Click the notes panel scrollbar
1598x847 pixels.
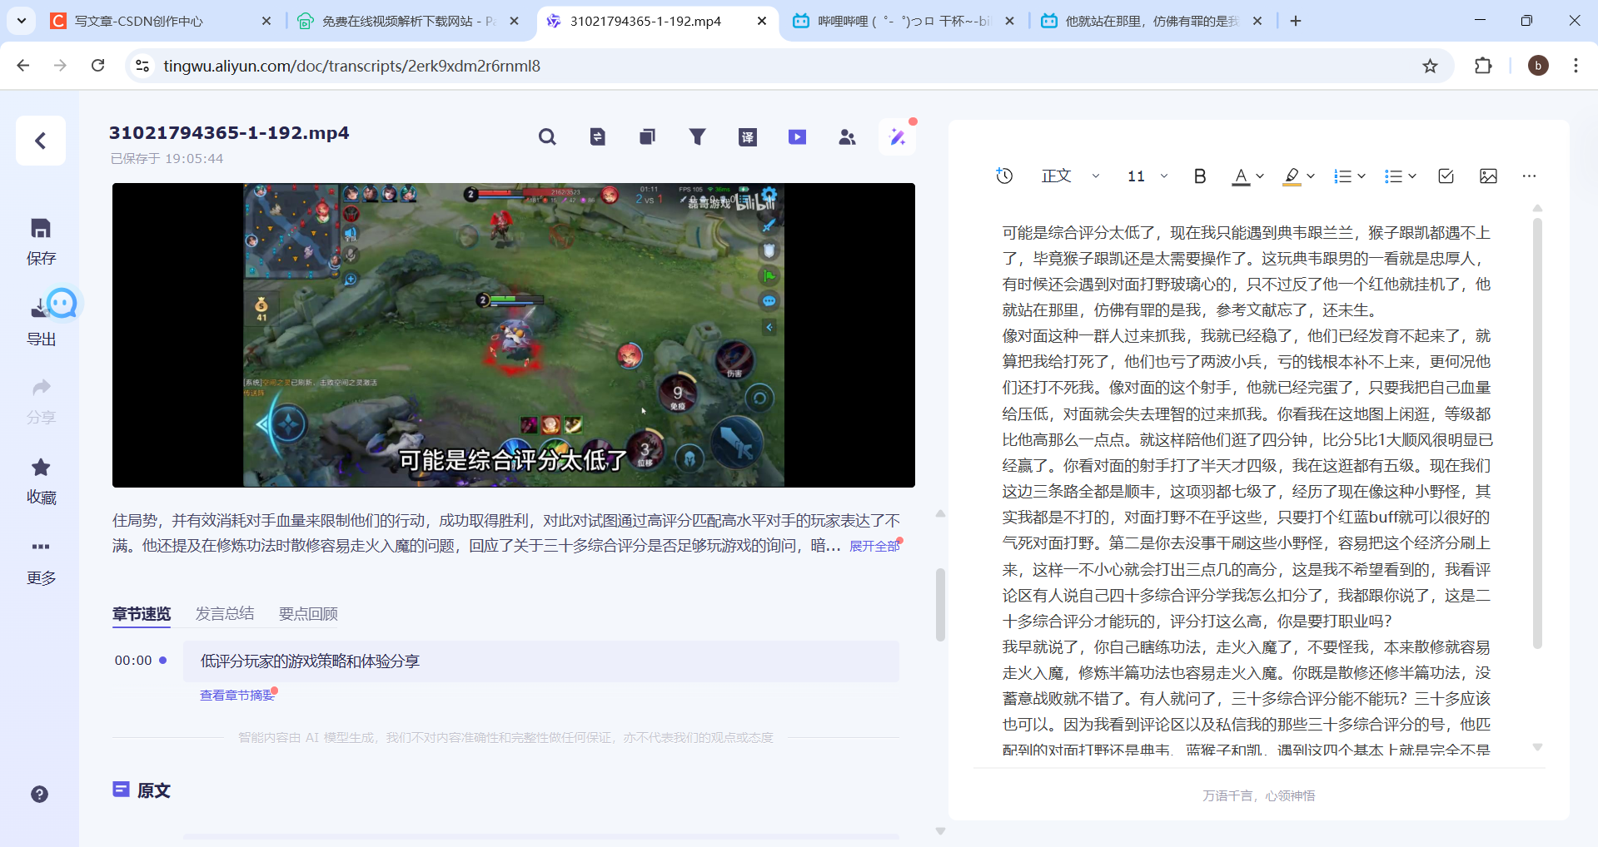pos(1537,433)
